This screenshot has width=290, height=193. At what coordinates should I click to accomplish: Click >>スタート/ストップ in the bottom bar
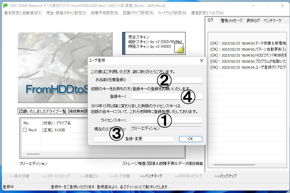(x=56, y=176)
